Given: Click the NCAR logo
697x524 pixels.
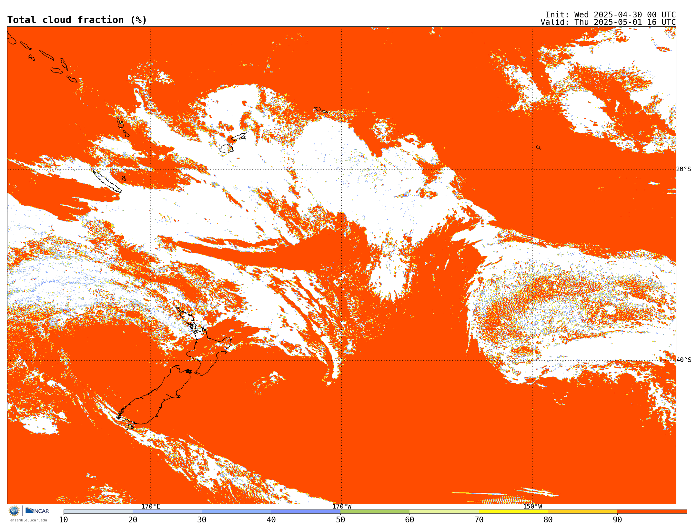Looking at the screenshot, I should [37, 511].
